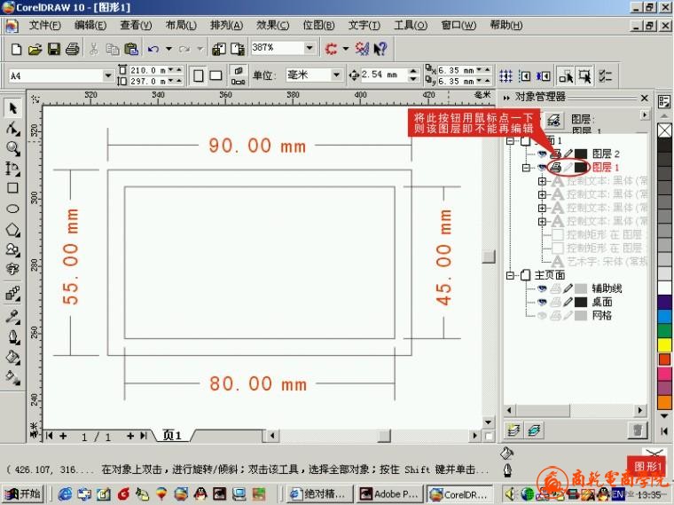674x505 pixels.
Task: Create a new document
Action: [16, 49]
